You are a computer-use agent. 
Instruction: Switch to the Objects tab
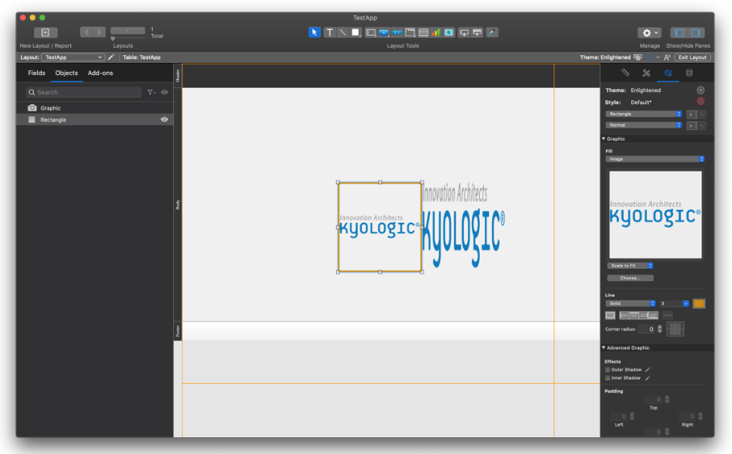pyautogui.click(x=66, y=73)
